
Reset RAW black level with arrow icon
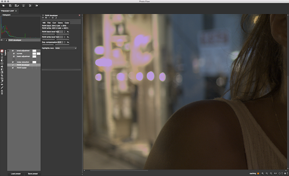[x=68, y=32]
